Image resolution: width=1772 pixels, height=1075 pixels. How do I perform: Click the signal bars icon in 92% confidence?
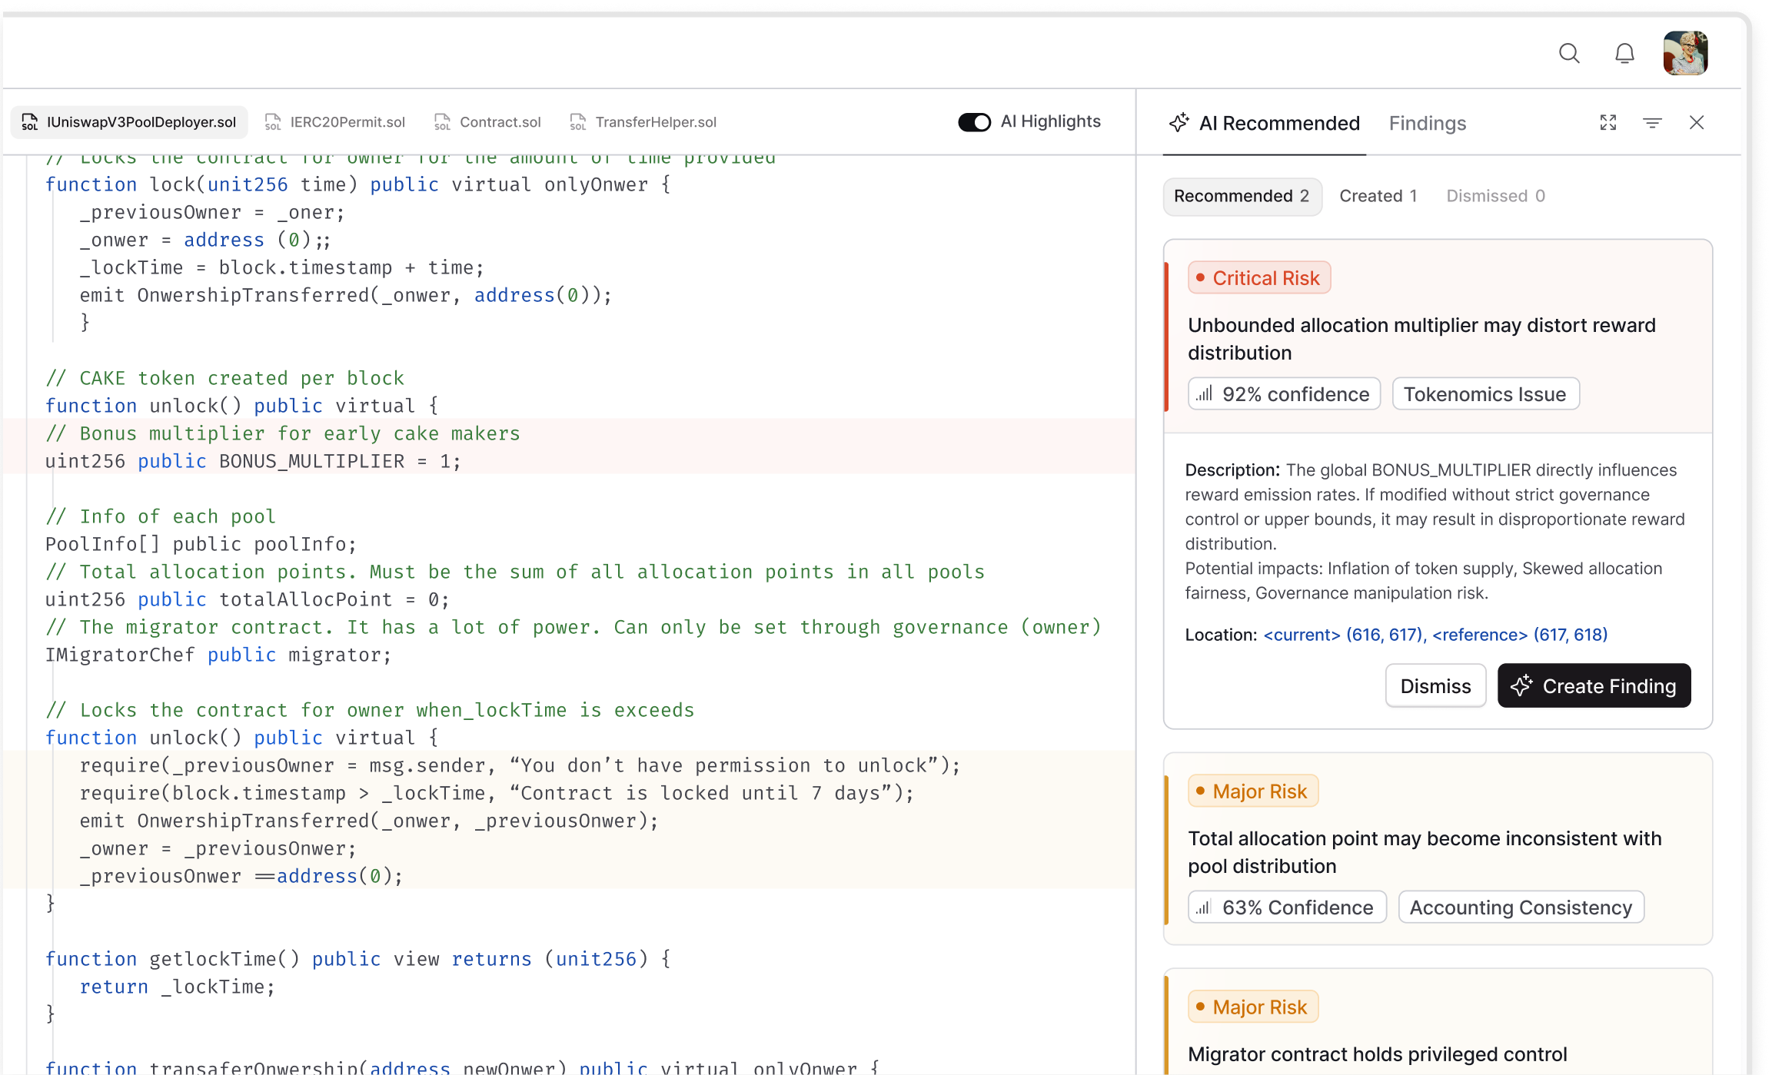click(1204, 394)
